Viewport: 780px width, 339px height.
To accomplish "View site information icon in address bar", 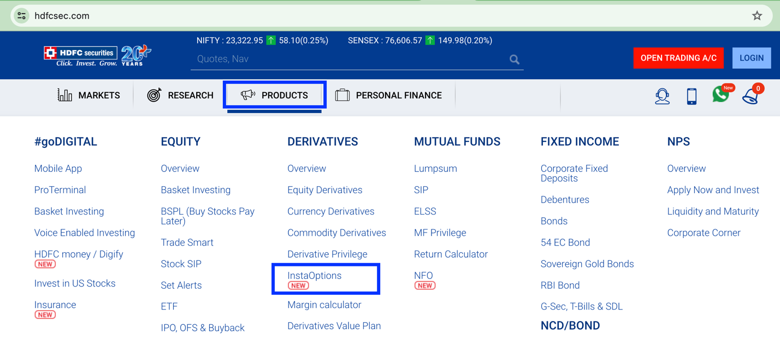I will coord(22,16).
